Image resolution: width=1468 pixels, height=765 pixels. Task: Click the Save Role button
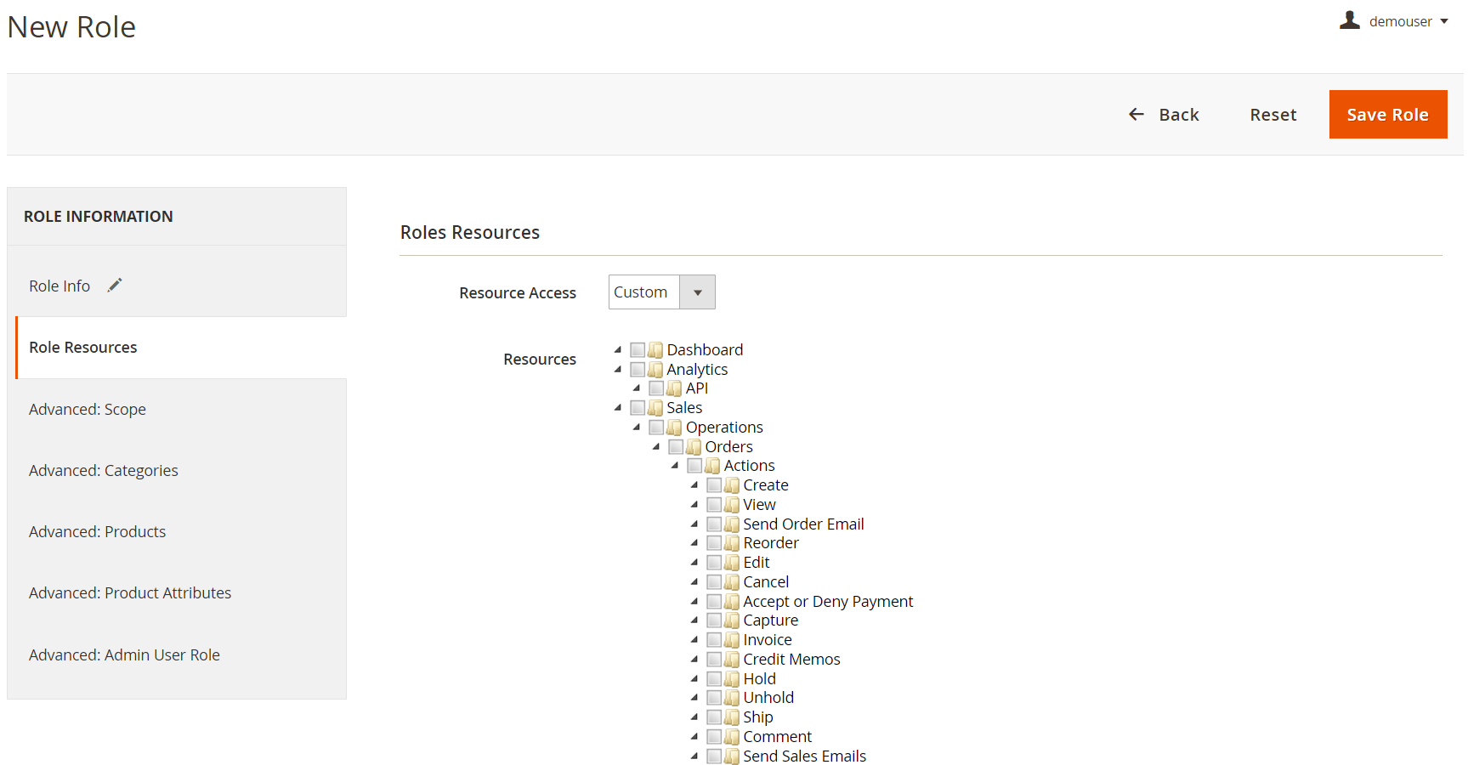(x=1388, y=115)
